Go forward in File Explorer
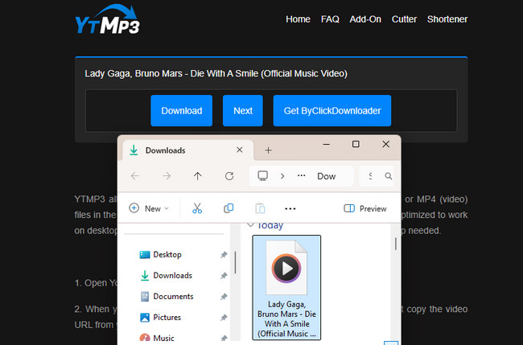Screen dimensions: 523x345 (167, 176)
